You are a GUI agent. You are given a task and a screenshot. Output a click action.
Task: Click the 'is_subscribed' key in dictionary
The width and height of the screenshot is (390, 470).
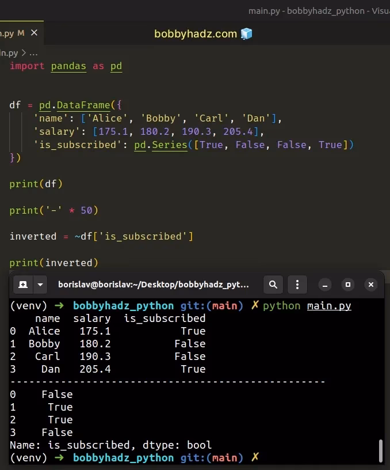pos(78,145)
